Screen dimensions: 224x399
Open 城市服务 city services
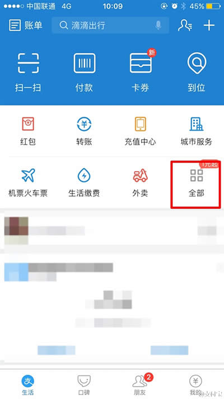pos(197,124)
